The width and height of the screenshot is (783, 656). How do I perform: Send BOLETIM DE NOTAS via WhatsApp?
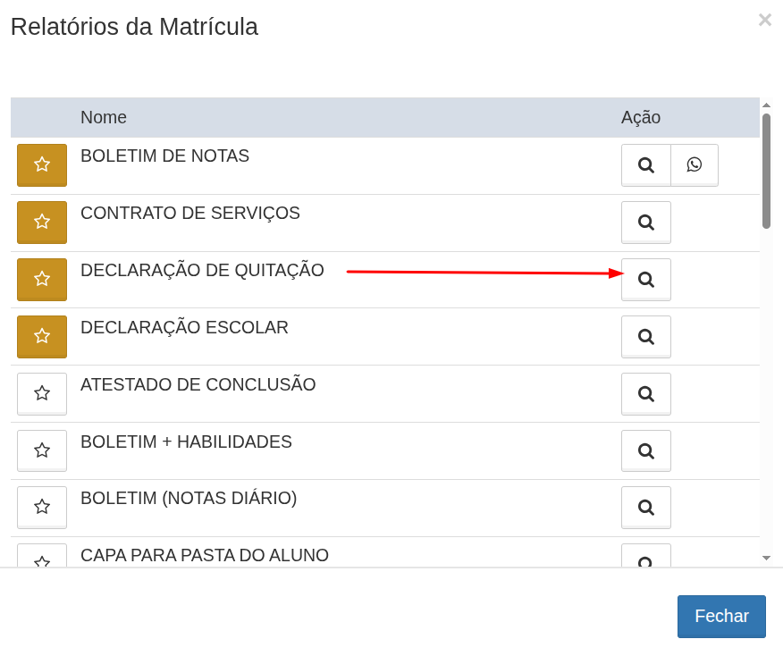pyautogui.click(x=695, y=165)
